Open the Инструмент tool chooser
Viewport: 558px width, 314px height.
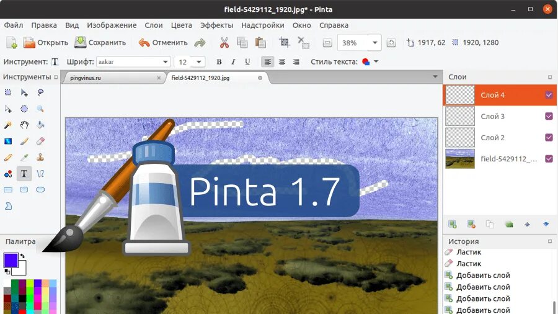point(55,62)
